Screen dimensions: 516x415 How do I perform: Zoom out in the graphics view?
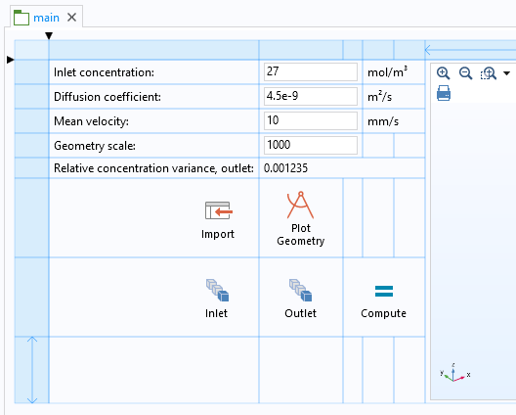(x=465, y=73)
